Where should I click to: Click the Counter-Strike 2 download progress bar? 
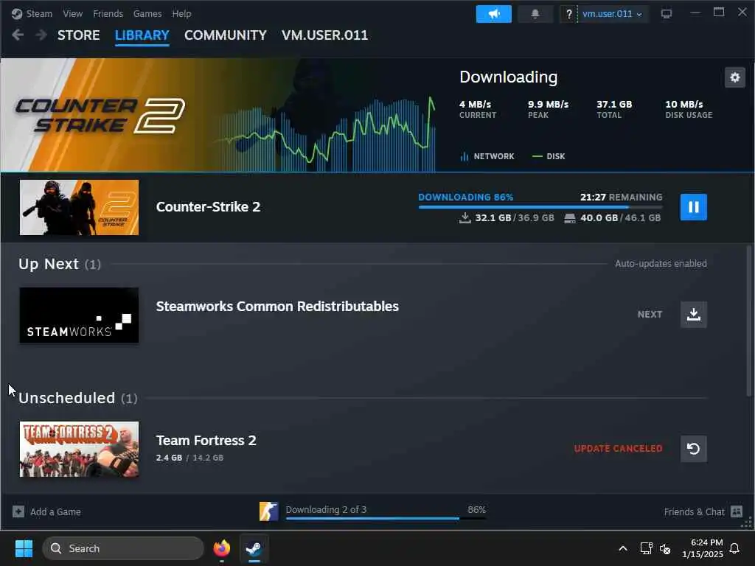(540, 207)
